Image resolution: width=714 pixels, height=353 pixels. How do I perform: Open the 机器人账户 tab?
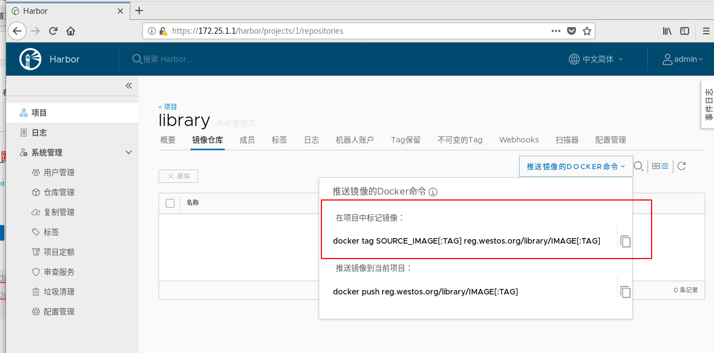355,140
